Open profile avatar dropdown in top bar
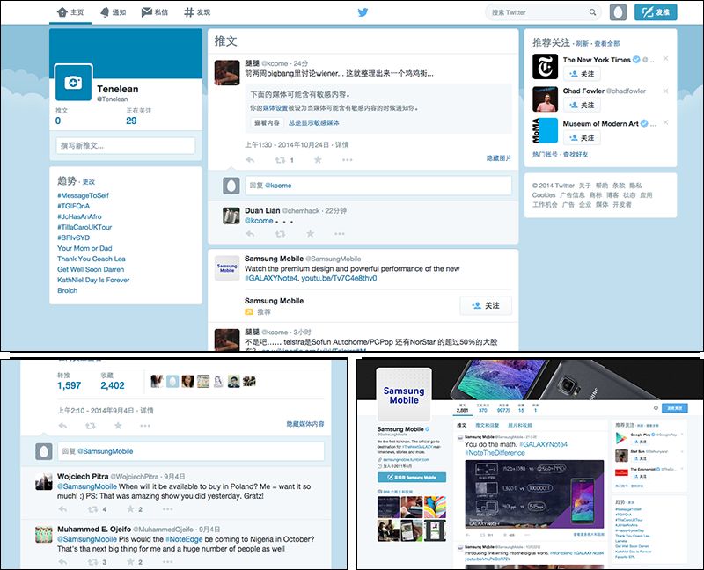The height and width of the screenshot is (570, 704). coord(618,12)
